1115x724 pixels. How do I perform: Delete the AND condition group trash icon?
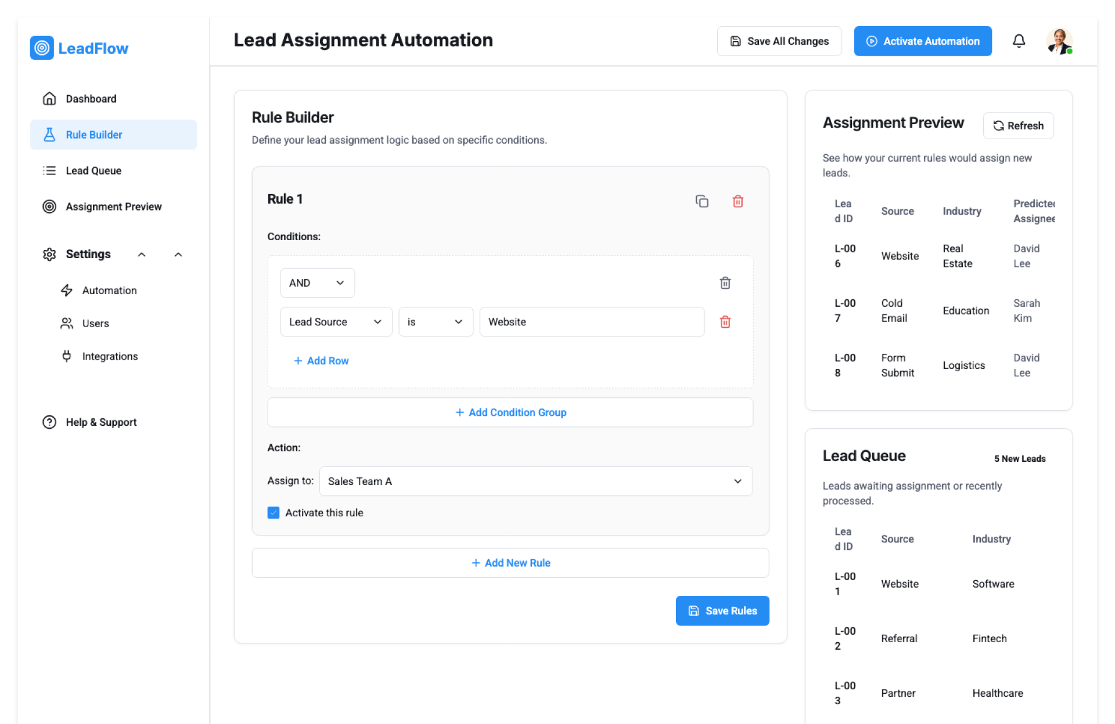[x=725, y=283]
